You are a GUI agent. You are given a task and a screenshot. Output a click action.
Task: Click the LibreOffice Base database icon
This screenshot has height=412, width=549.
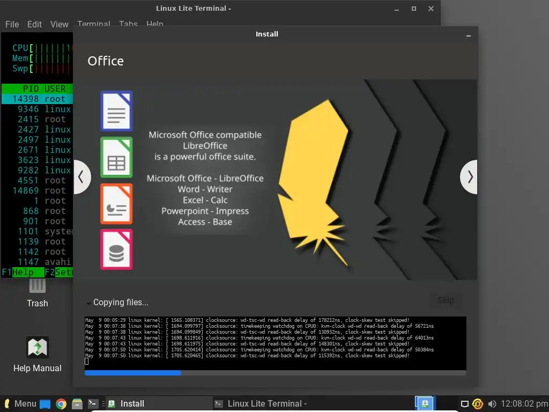[x=116, y=249]
